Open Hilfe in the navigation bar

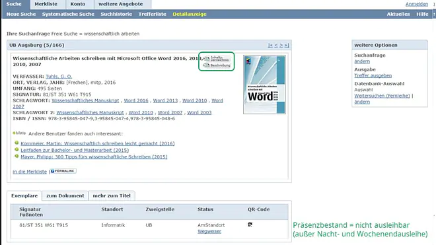coord(422,14)
